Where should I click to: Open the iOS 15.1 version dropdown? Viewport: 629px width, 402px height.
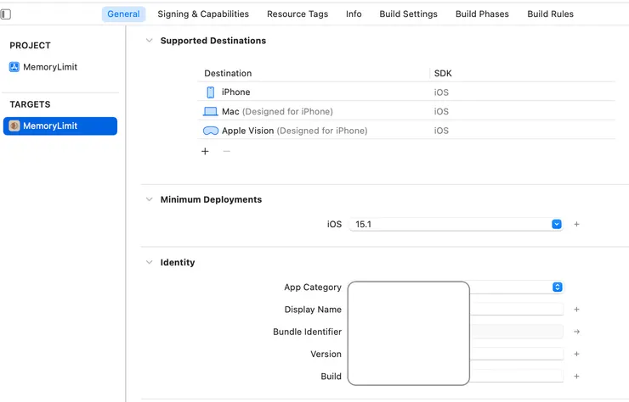coord(557,225)
